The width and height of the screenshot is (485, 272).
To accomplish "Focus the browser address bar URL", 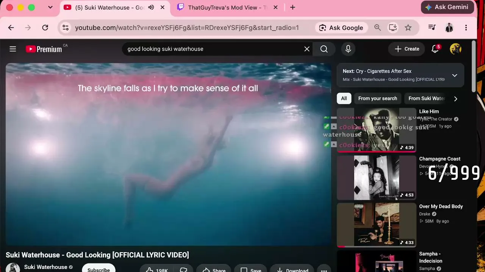I will (x=187, y=28).
